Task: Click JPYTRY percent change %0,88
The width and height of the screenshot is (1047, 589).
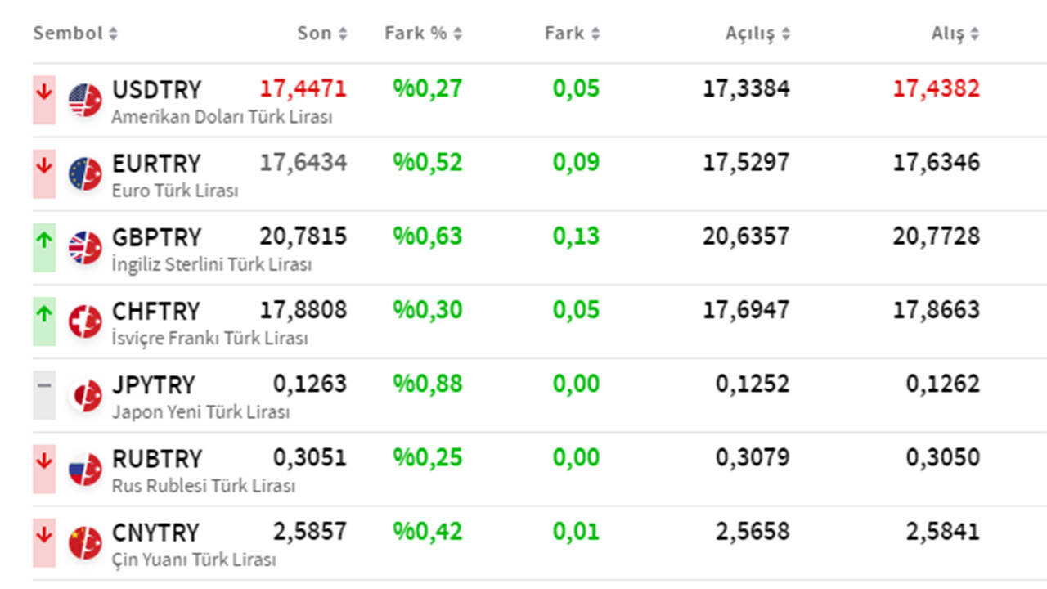Action: pos(428,384)
